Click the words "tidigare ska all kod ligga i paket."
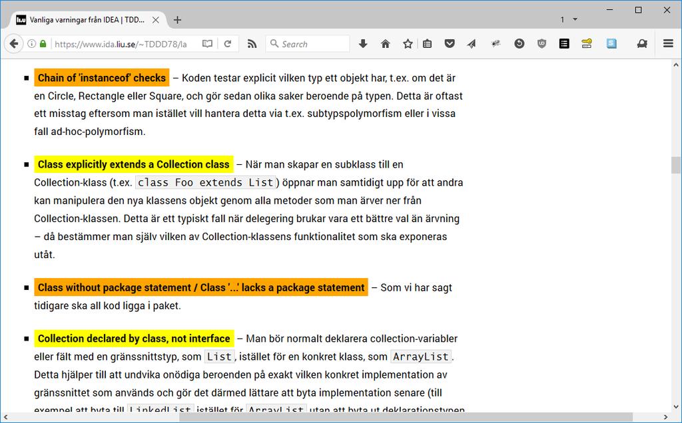 pyautogui.click(x=107, y=306)
